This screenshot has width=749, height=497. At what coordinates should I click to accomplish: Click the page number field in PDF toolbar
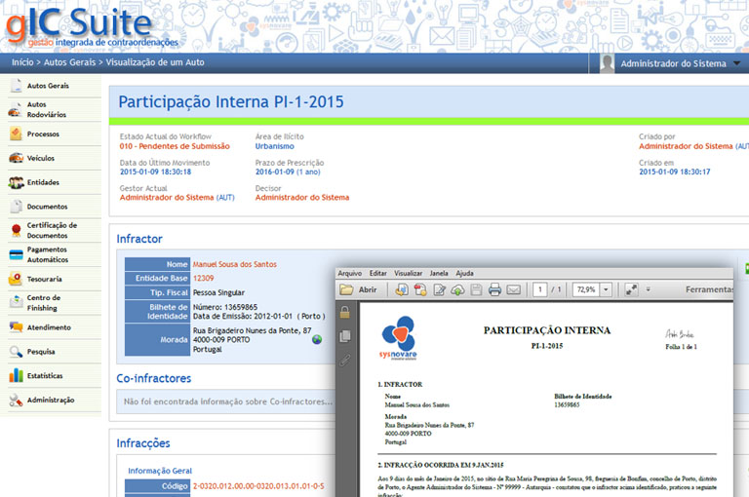(x=539, y=289)
